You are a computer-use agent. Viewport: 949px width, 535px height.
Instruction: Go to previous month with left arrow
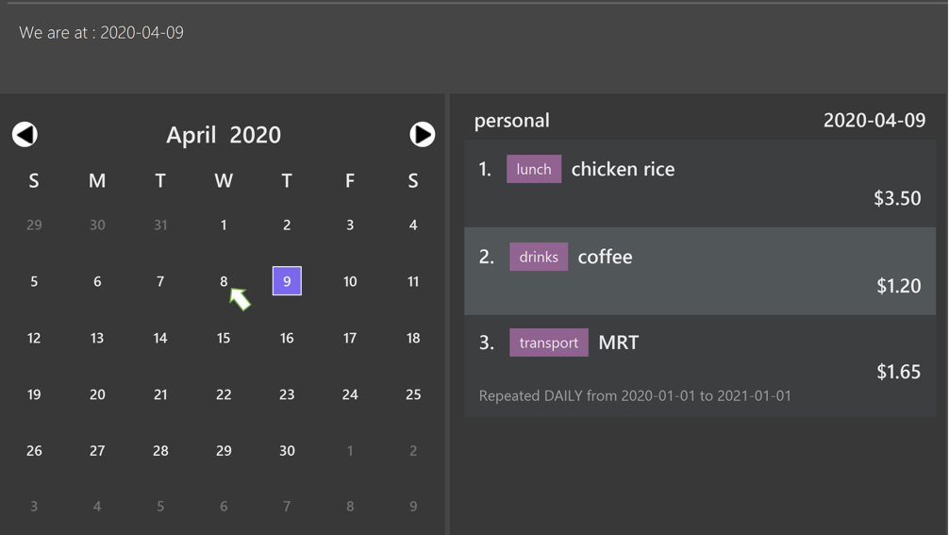tap(25, 134)
